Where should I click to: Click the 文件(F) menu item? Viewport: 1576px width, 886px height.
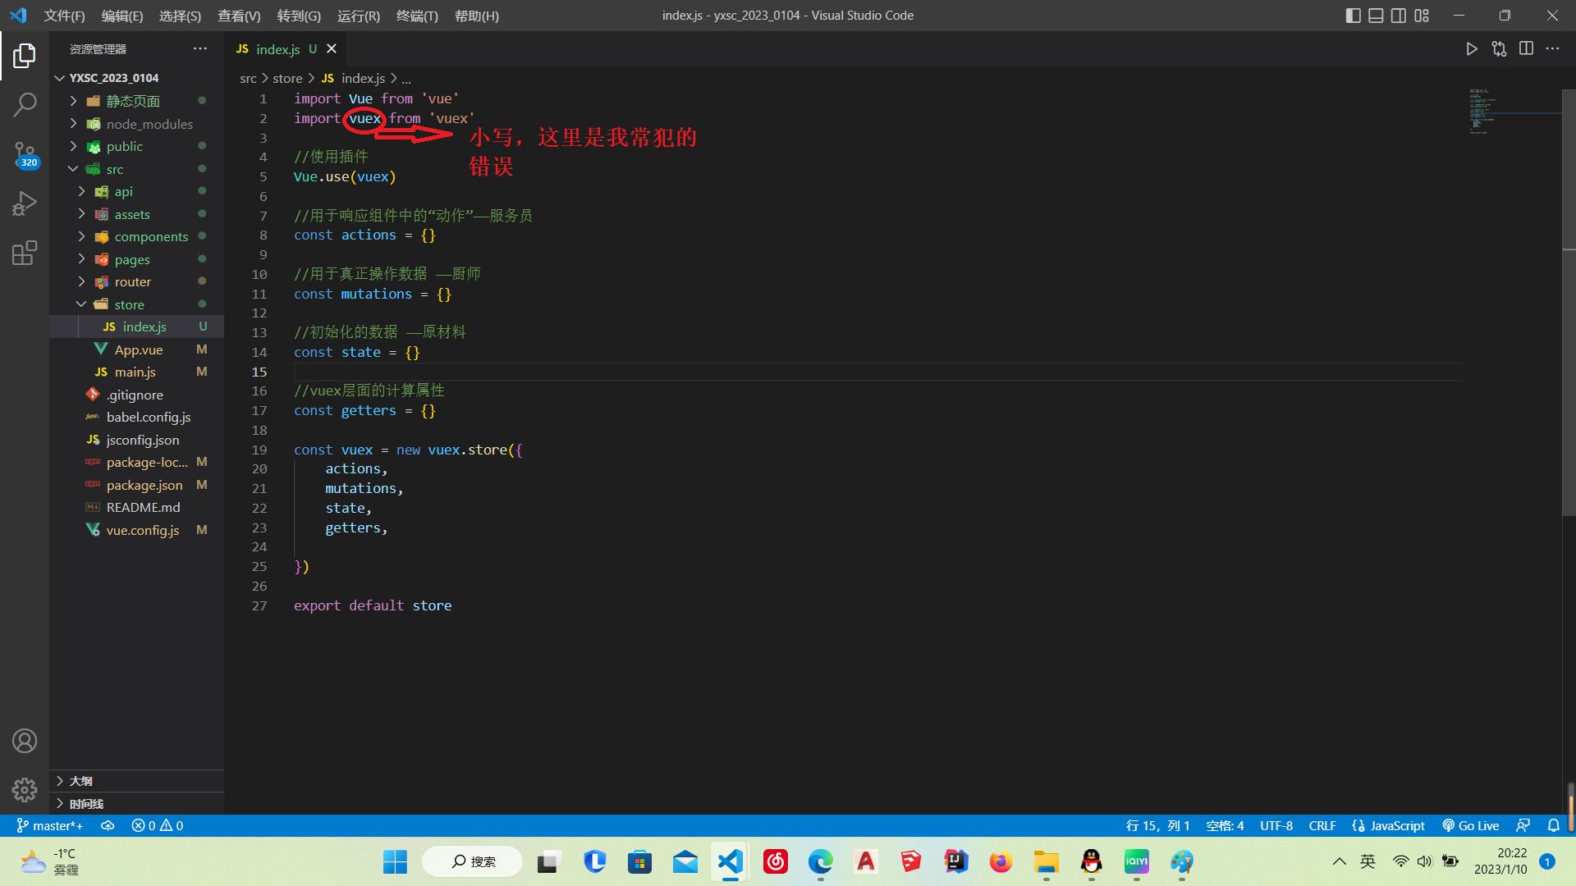tap(62, 15)
